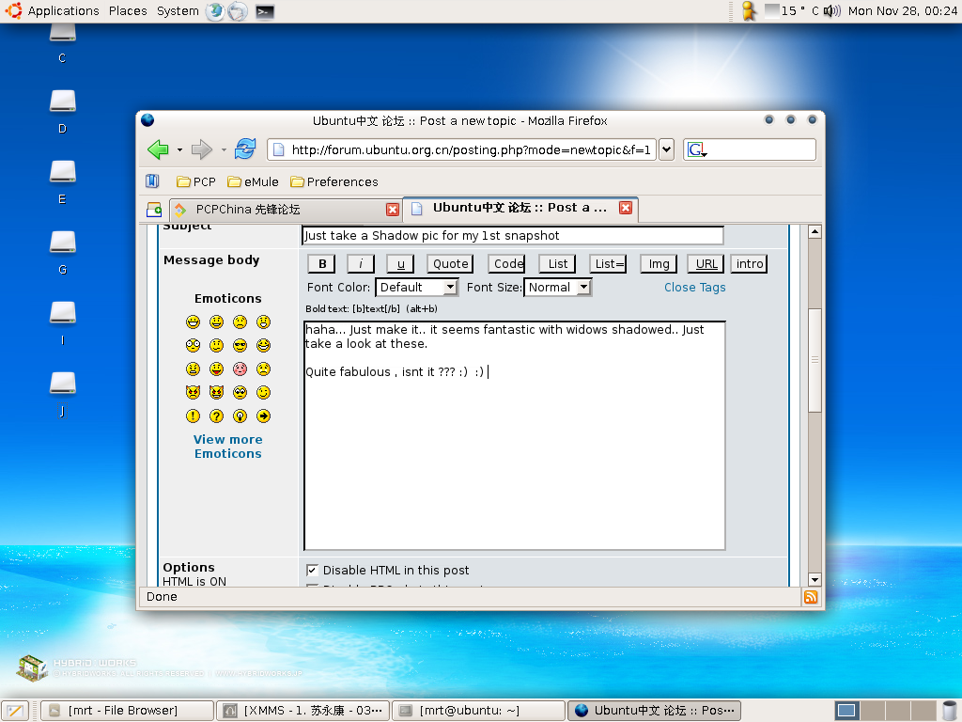Click the Firefox Back arrow
Screen dimensions: 962x722
tap(158, 149)
